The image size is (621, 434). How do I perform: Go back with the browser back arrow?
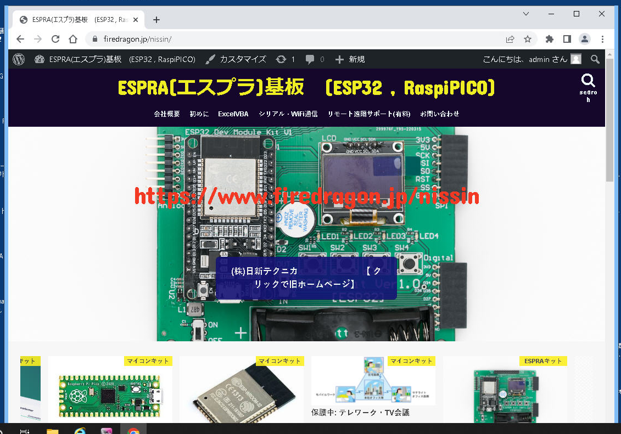coord(20,39)
